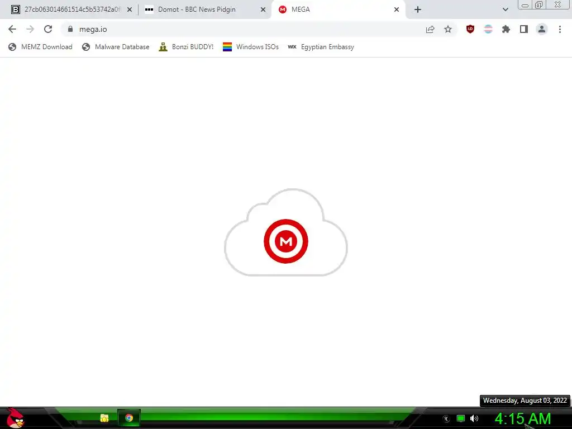
Task: Toggle the browser side panel
Action: click(524, 29)
